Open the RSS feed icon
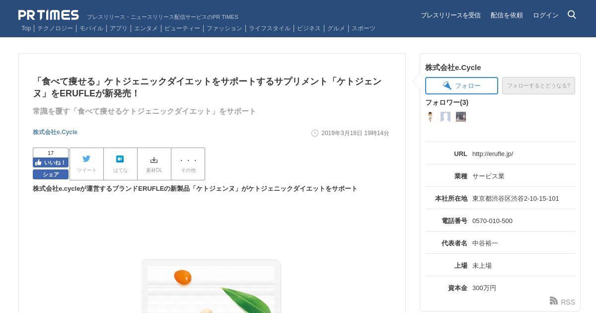Image resolution: width=596 pixels, height=313 pixels. (554, 301)
